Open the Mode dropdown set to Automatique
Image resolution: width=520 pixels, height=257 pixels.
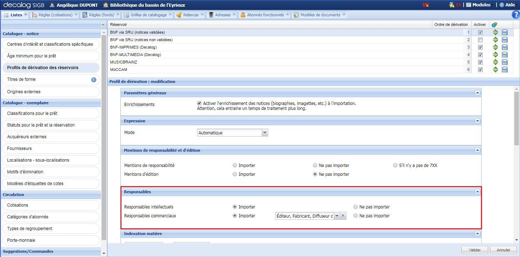[265, 132]
